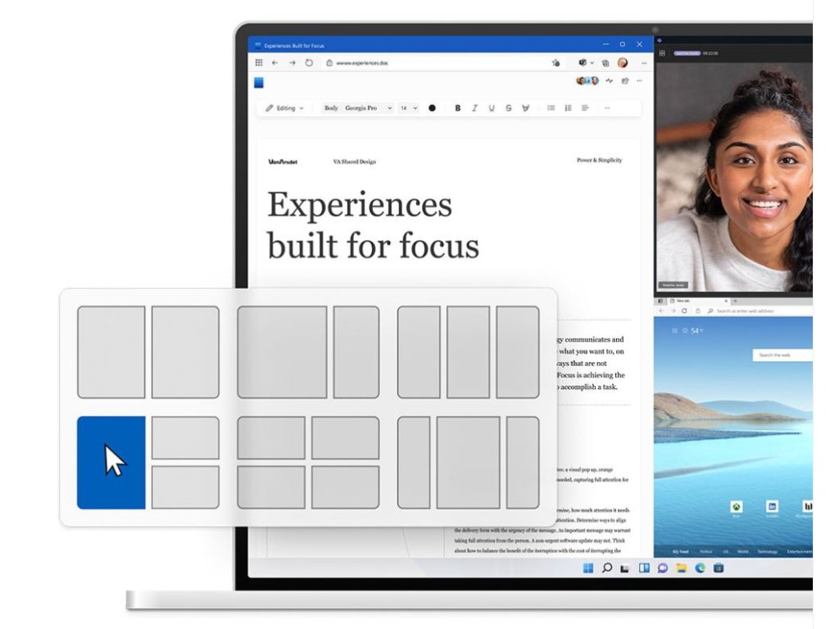Toggle bold formatting in the editor toolbar
The height and width of the screenshot is (629, 839).
tap(457, 108)
